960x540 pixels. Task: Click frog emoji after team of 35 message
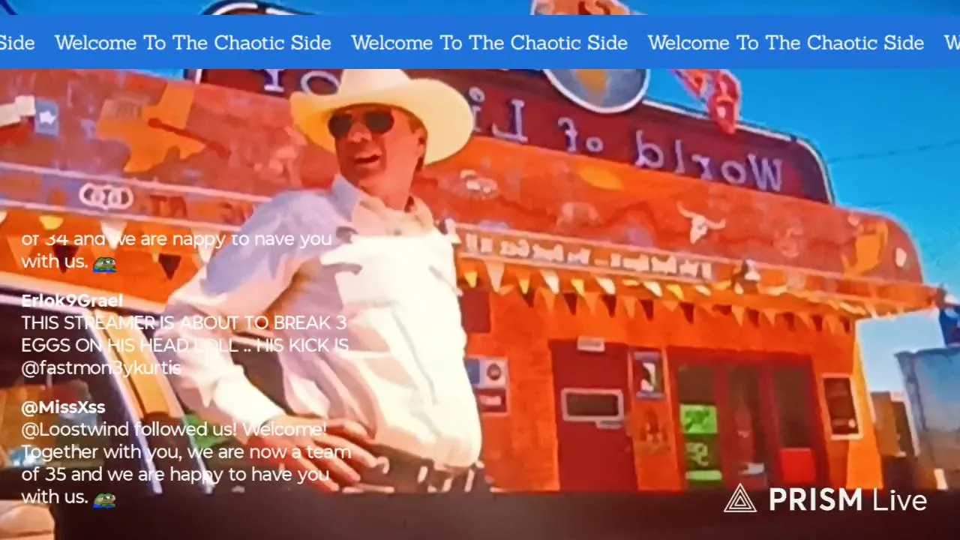click(104, 498)
